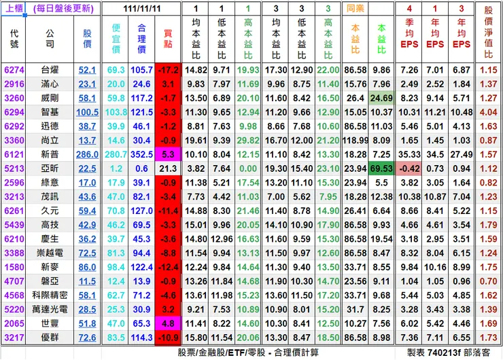Select the footer text 股票/金融股/ETF/零股 - 合理價計算
Image resolution: width=503 pixels, height=360 pixels.
[248, 353]
